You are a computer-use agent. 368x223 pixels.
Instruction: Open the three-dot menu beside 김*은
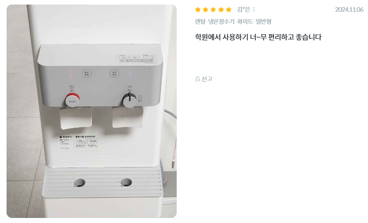[254, 10]
